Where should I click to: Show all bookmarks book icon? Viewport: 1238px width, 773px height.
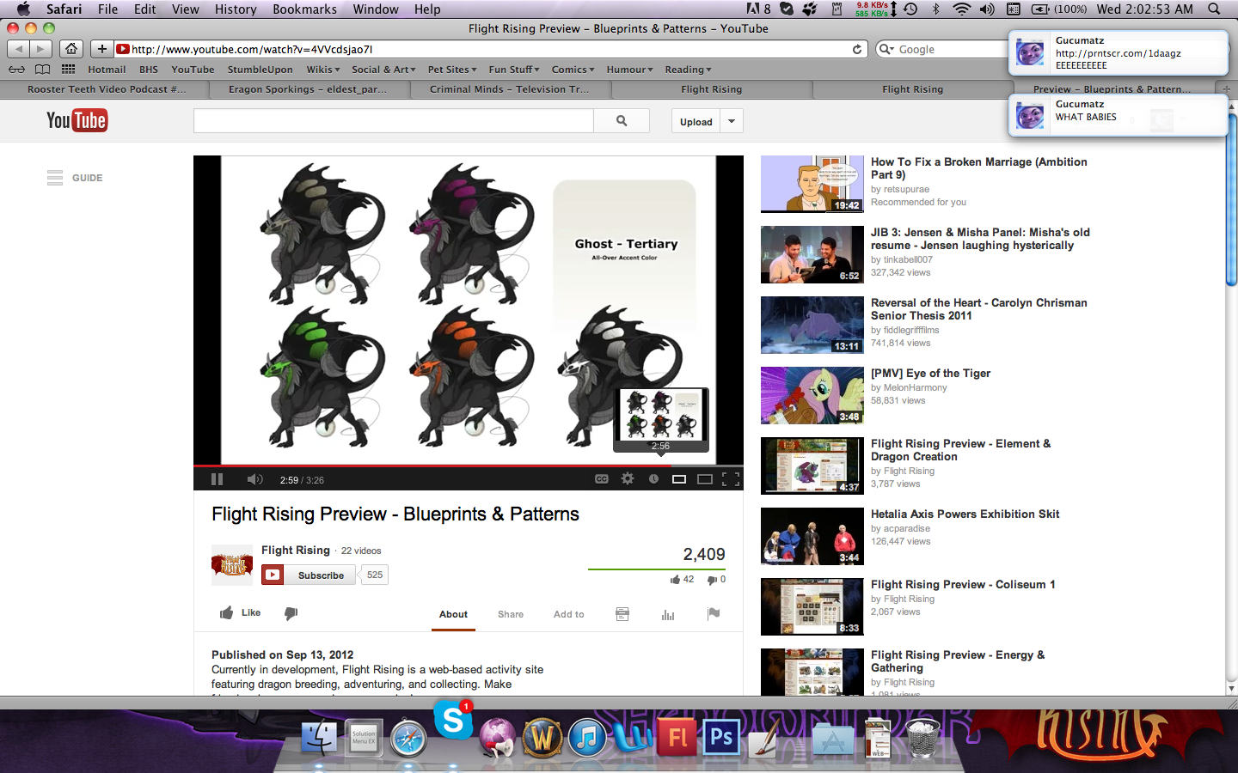pyautogui.click(x=42, y=70)
